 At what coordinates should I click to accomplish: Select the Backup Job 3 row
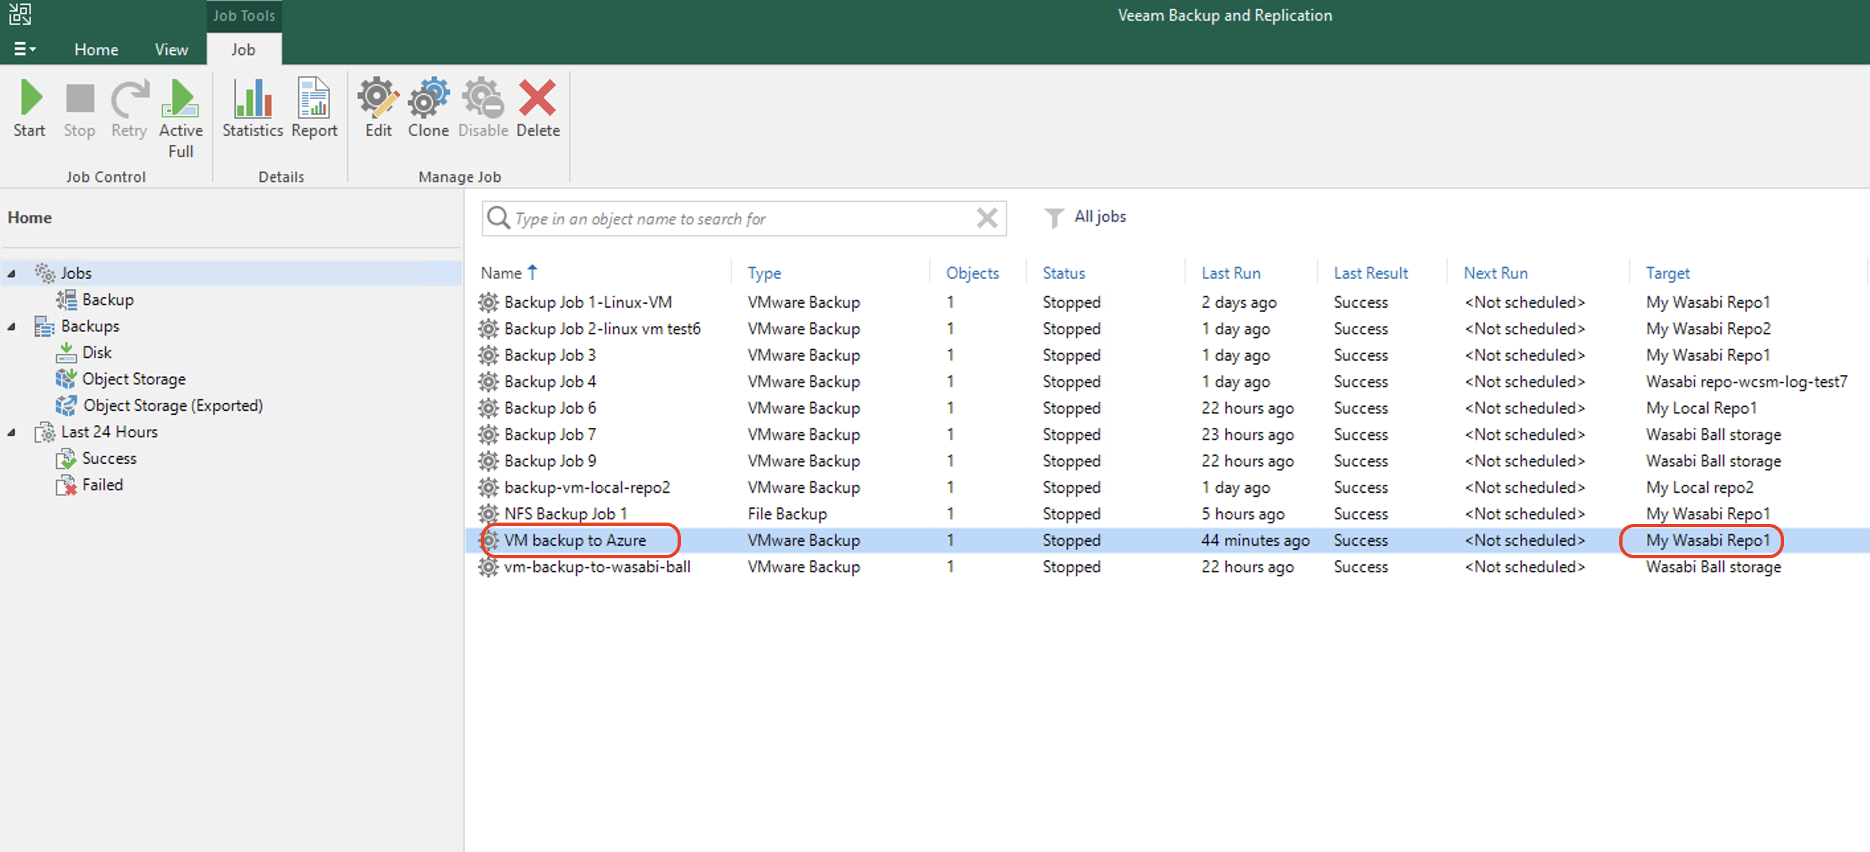(x=1167, y=355)
